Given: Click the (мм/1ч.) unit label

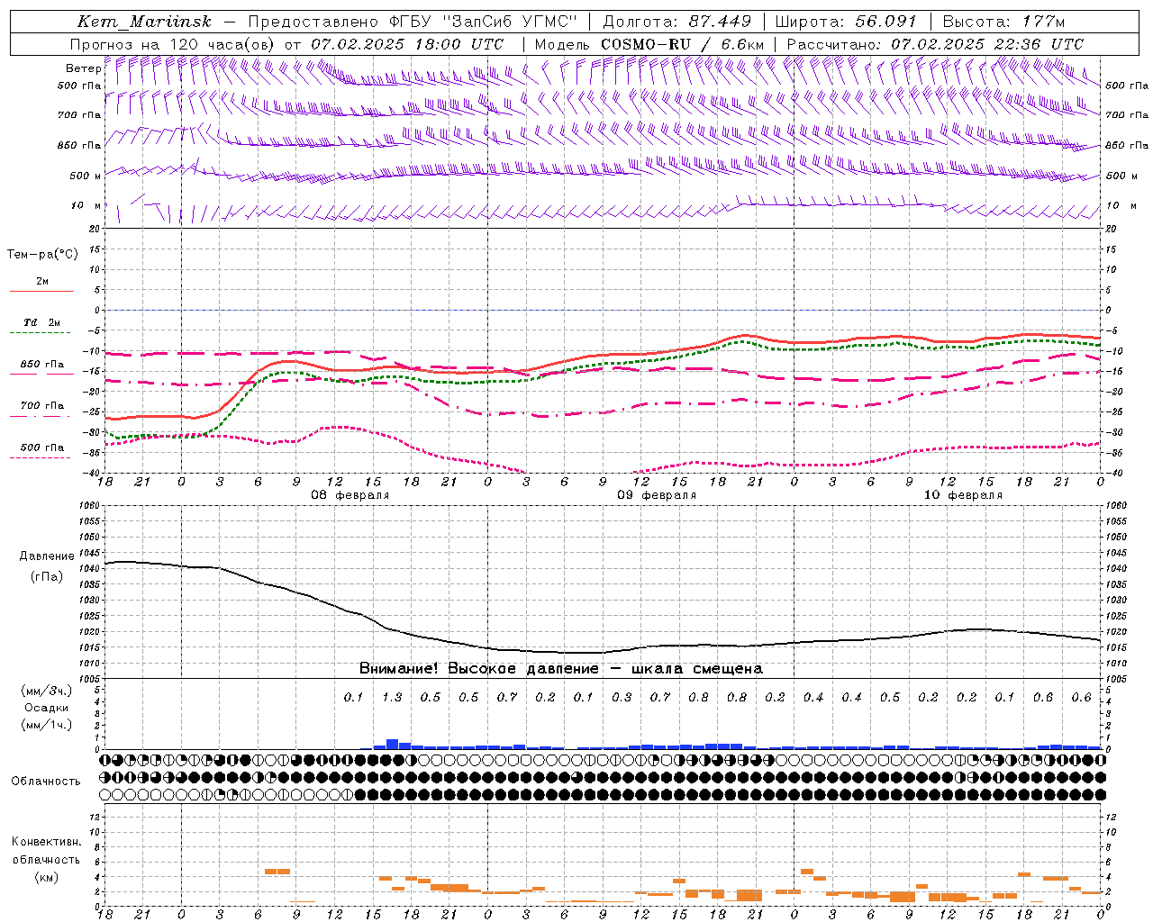Looking at the screenshot, I should [47, 725].
